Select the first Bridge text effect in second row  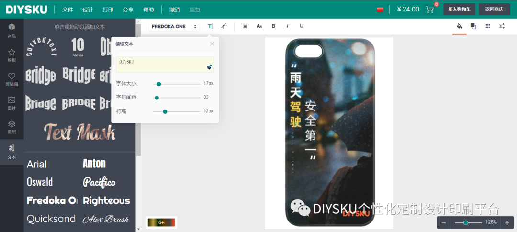point(41,76)
